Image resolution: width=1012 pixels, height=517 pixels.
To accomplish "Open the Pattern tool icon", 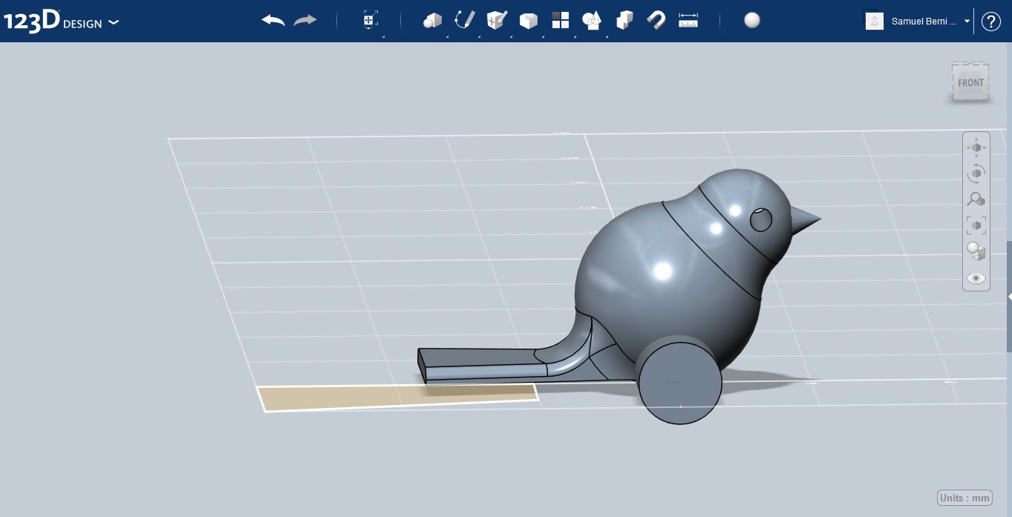I will 561,21.
